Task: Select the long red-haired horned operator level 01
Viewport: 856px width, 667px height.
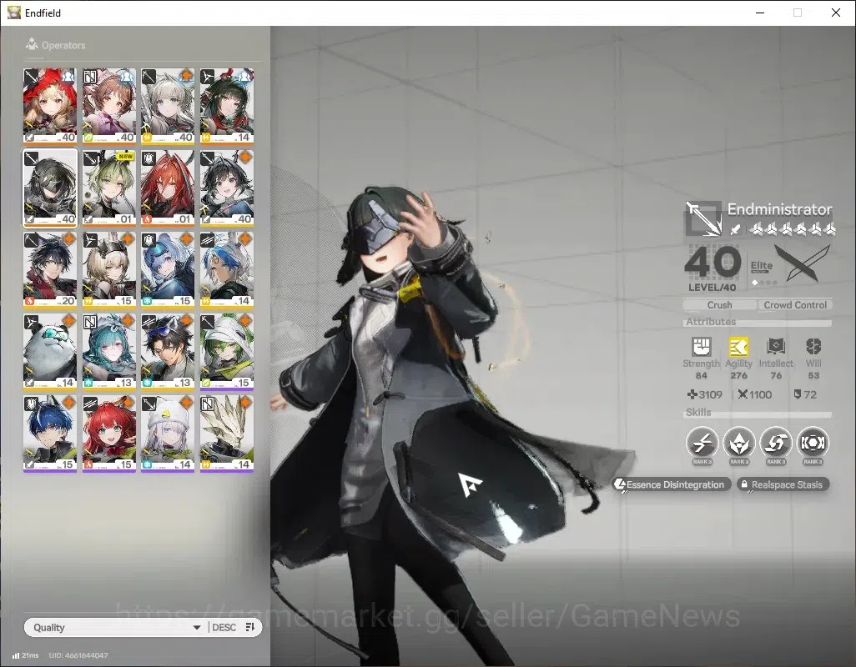Action: pyautogui.click(x=168, y=188)
